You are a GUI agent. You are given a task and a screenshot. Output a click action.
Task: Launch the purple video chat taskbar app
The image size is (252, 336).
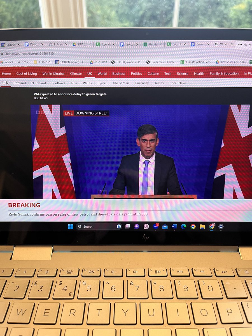click(x=137, y=227)
